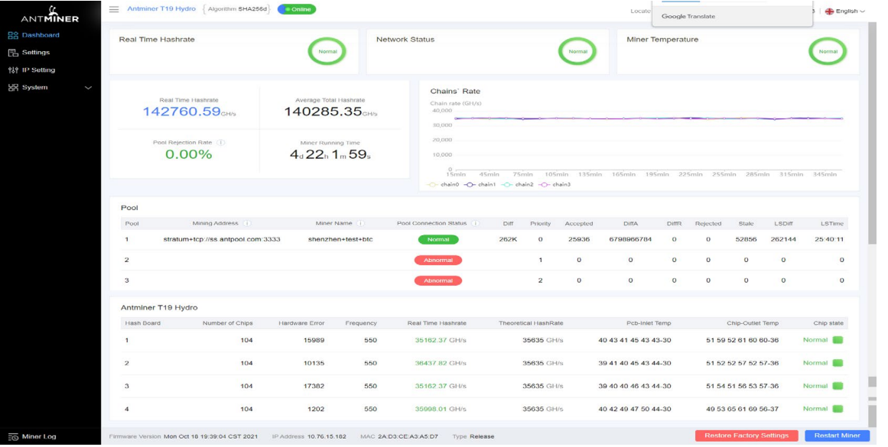Click Pool Connection Status info icon
888x447 pixels.
476,223
